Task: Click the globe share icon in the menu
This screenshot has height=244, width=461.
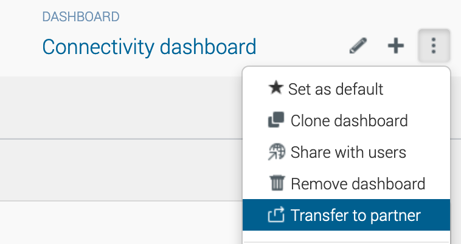Action: coord(276,152)
